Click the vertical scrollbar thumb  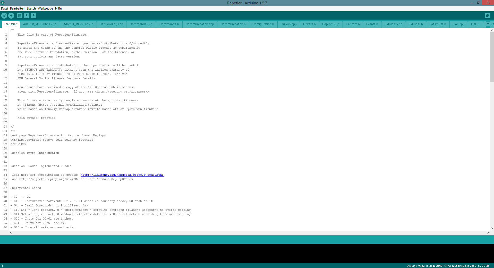[x=492, y=57]
